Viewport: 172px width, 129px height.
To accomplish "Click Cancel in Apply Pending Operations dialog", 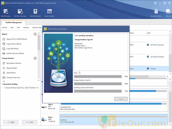I will pyautogui.click(x=121, y=99).
